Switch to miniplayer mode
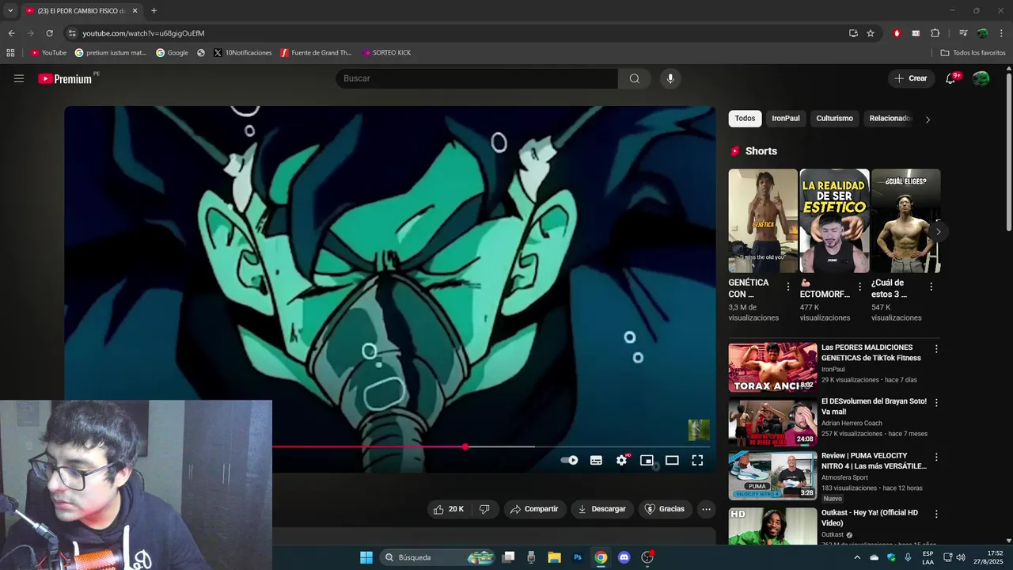1013x570 pixels. coord(647,460)
